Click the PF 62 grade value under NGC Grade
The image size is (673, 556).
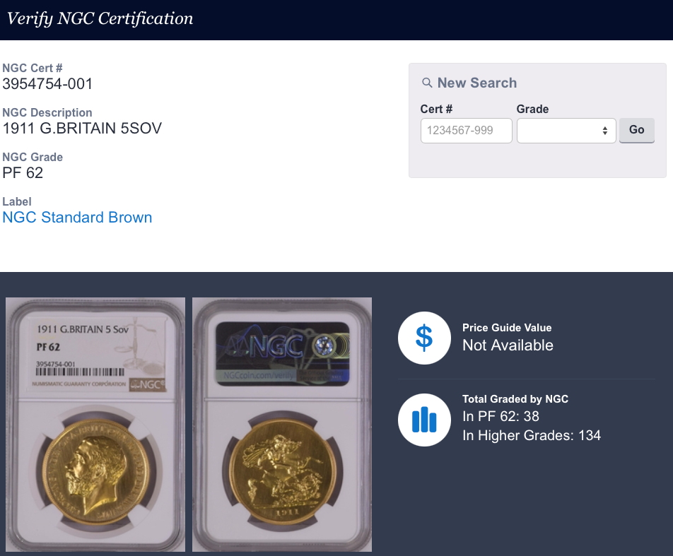(23, 173)
